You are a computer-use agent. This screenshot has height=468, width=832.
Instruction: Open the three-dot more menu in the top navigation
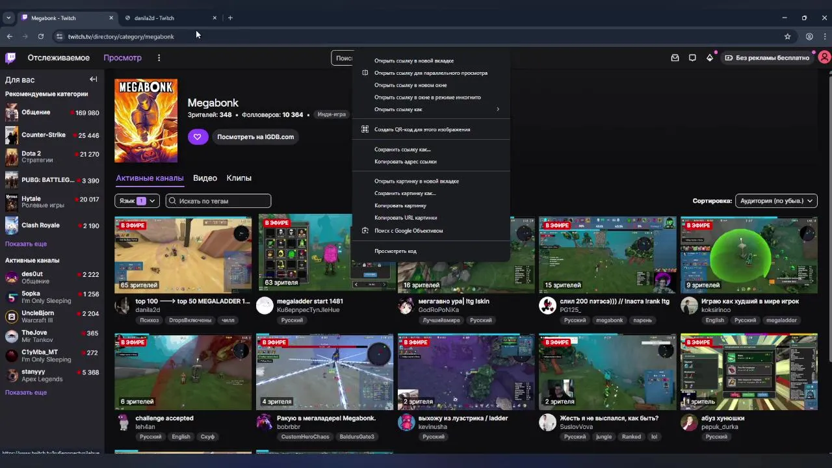[x=159, y=58]
